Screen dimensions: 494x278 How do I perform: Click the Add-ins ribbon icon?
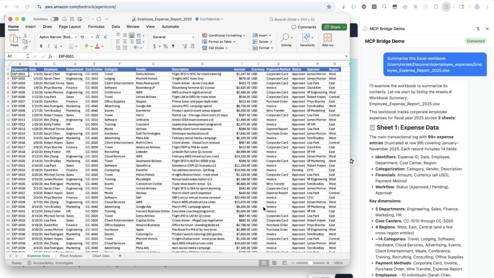tap(328, 40)
